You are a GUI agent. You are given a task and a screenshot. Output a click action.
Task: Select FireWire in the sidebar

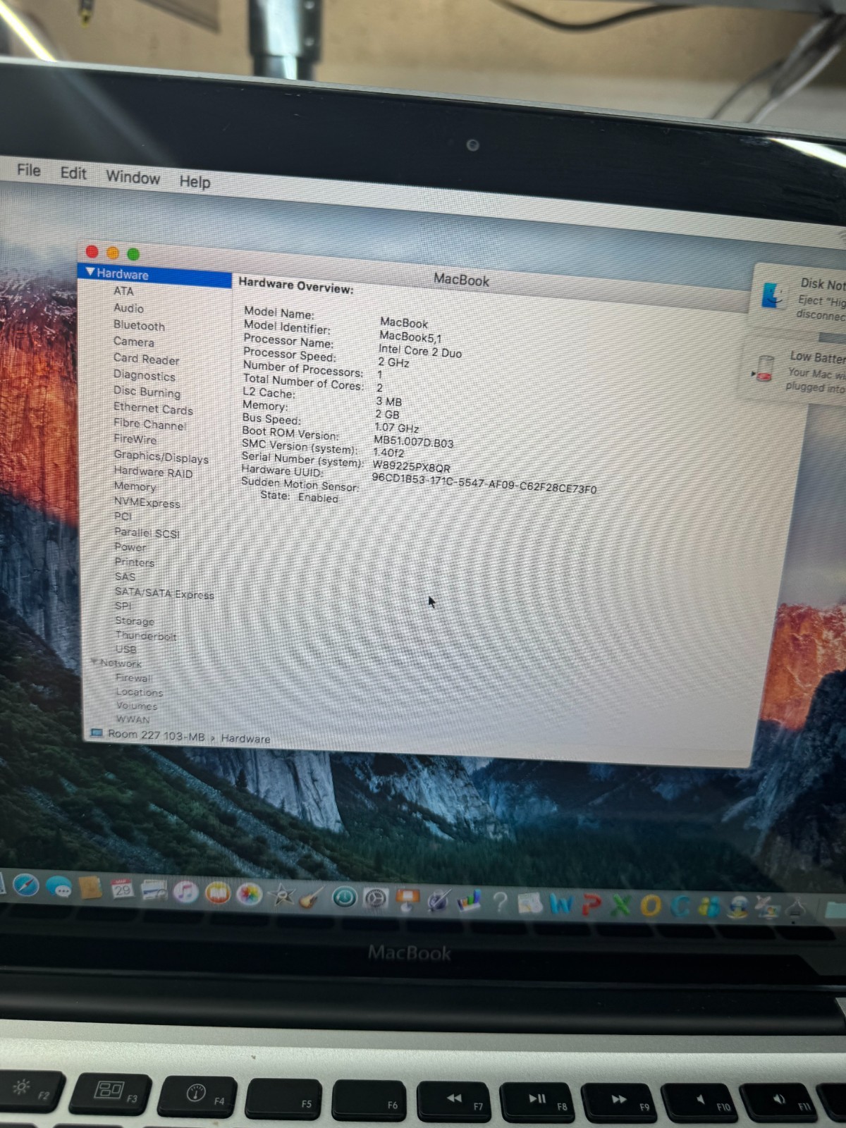(x=135, y=439)
